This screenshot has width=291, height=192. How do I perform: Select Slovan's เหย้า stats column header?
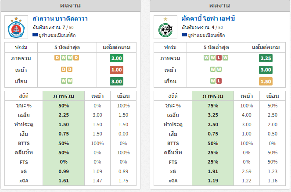97,96
